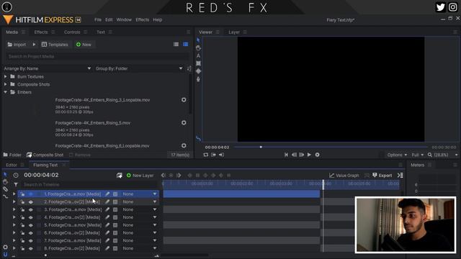Click the make composite shot icon beside New Layer
Viewport: 461px width, 259px height.
[119, 176]
